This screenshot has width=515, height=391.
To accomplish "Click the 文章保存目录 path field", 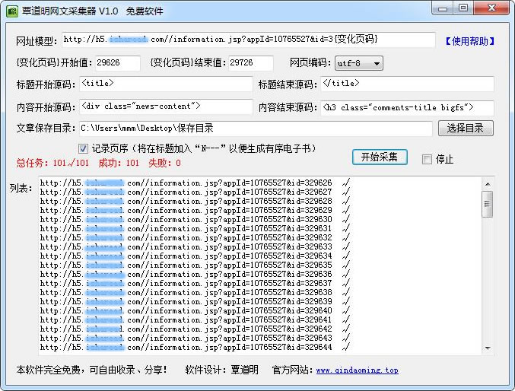I will 254,129.
